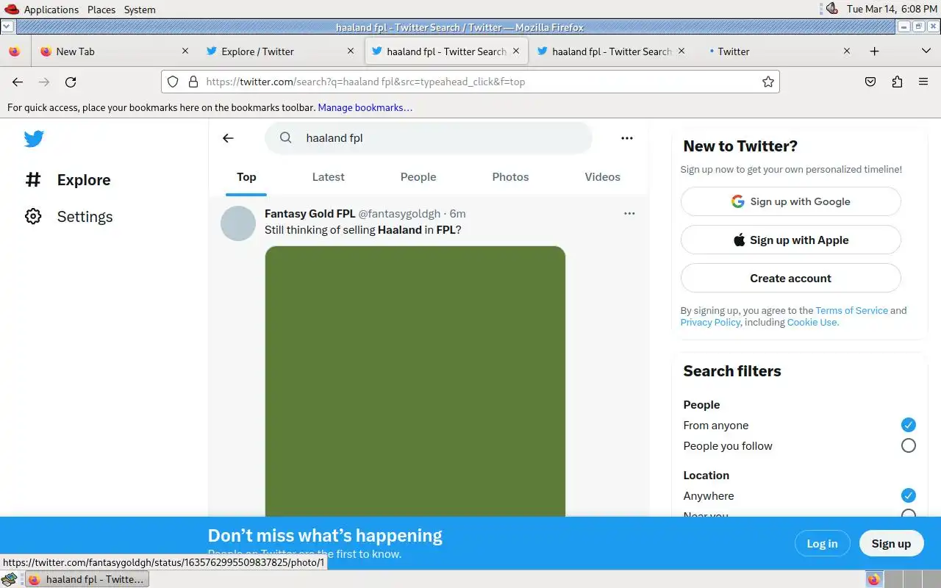Open the window menu in the Firefox title bar
The width and height of the screenshot is (941, 588).
7,26
